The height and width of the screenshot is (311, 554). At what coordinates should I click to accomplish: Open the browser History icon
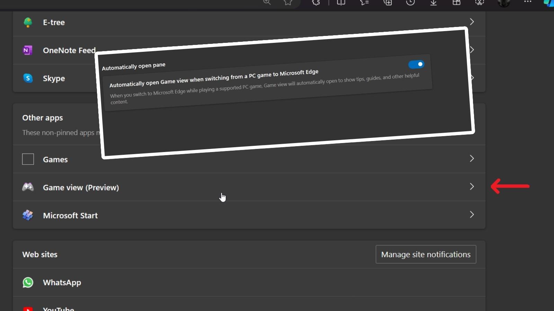click(x=410, y=2)
